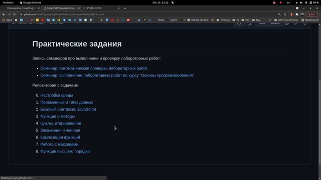The height and width of the screenshot is (180, 321).
Task: Click the page's vertical scrollbar thumb
Action: (x=319, y=122)
